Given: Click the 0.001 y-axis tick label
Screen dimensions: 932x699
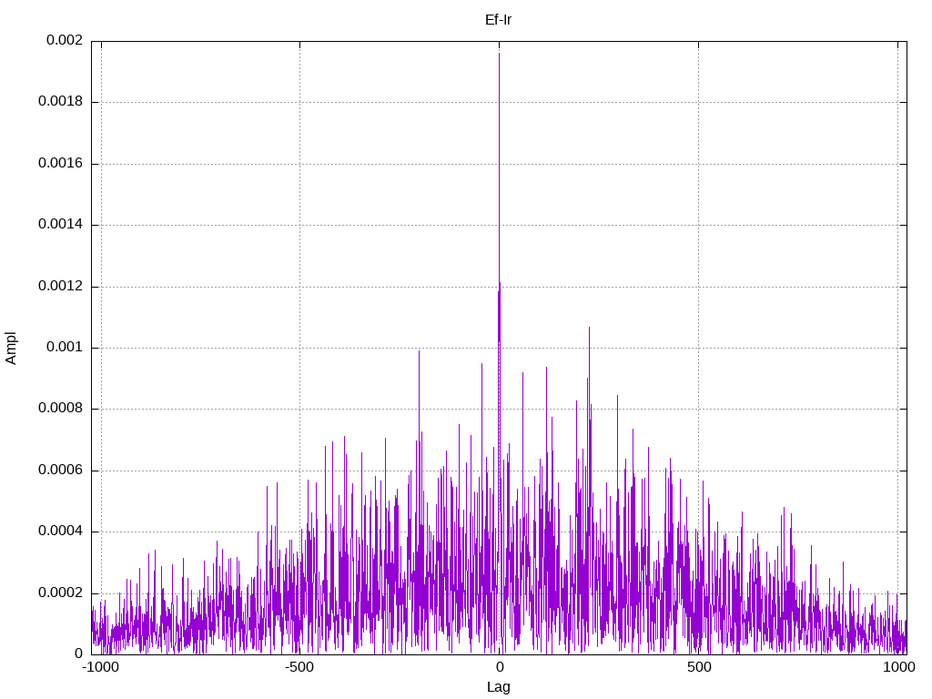Looking at the screenshot, I should [65, 348].
